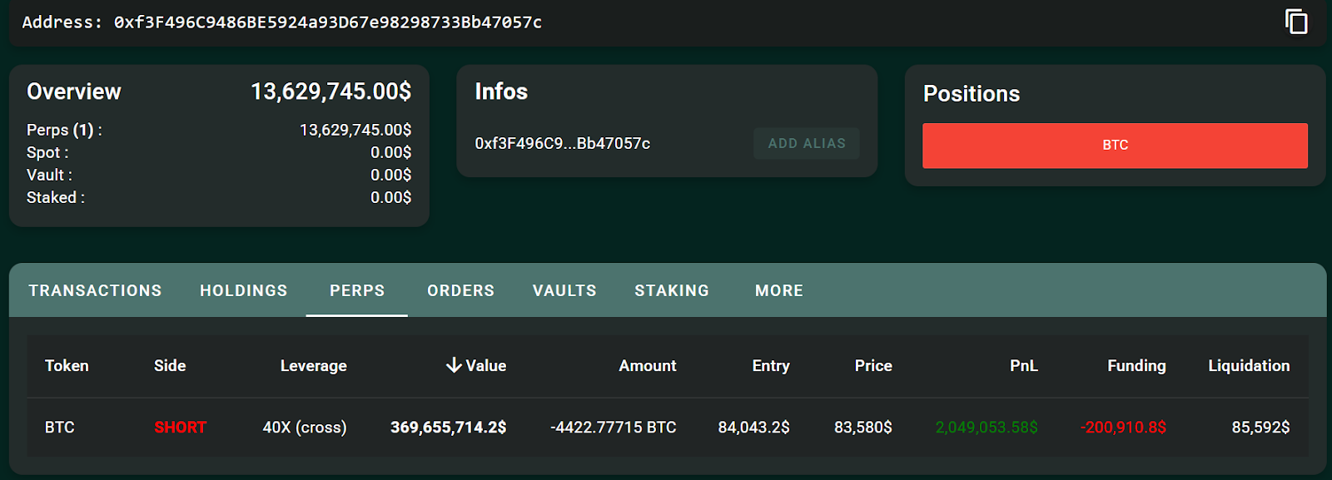Sort table by PnL column header
Viewport: 1332px width, 480px height.
(x=1023, y=366)
